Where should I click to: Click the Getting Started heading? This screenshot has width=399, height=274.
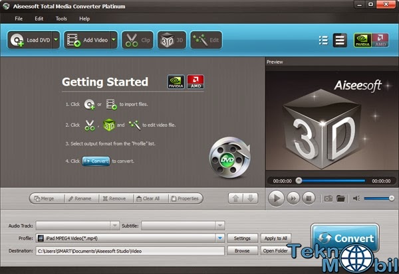(x=105, y=82)
